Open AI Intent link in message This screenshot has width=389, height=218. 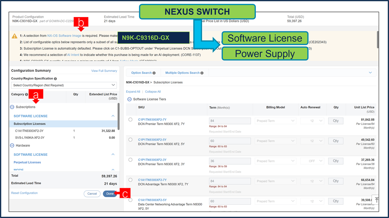point(73,55)
